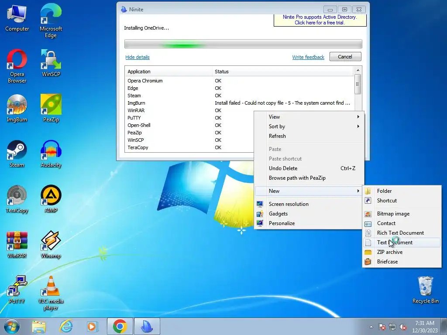This screenshot has width=447, height=335.
Task: Select the Opera Chromium row
Action: coord(240,81)
